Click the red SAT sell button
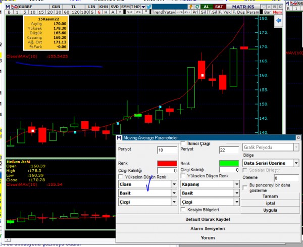 219,7
